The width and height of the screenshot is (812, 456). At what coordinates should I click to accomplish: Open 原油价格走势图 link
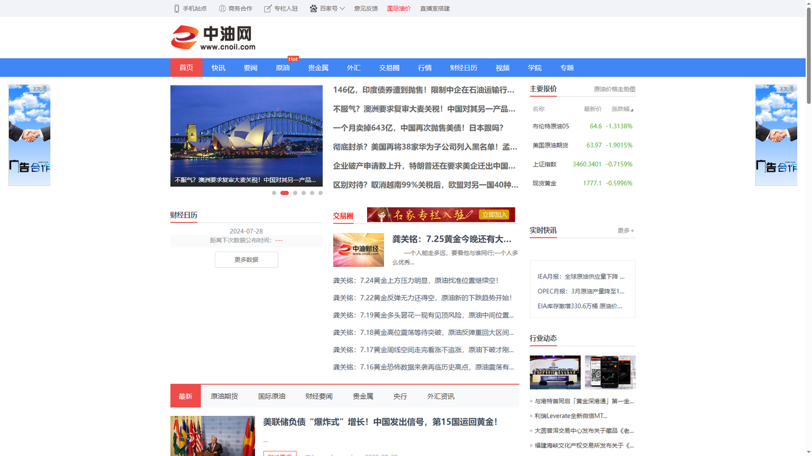pos(615,90)
